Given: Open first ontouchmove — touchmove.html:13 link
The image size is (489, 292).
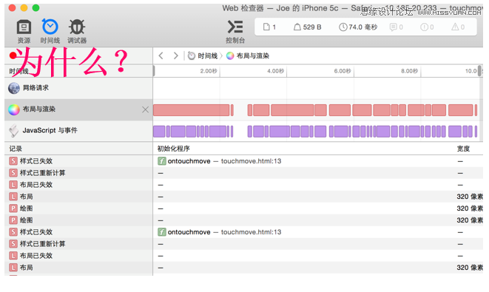Looking at the screenshot, I should pos(224,161).
